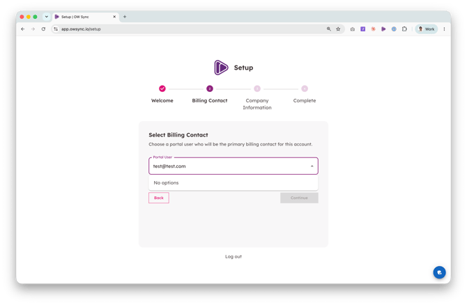Click the OW Sync purple extension icon
This screenshot has width=467, height=305.
[x=383, y=29]
